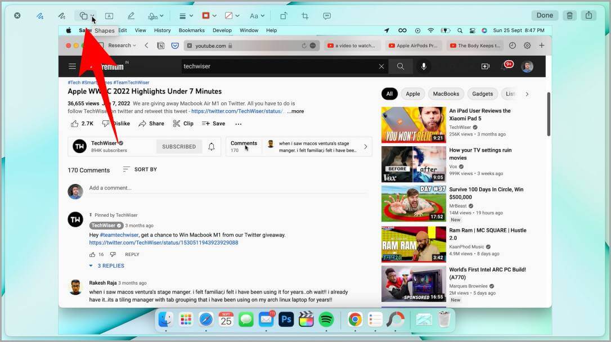Click the Done button
The width and height of the screenshot is (611, 342).
pos(545,15)
